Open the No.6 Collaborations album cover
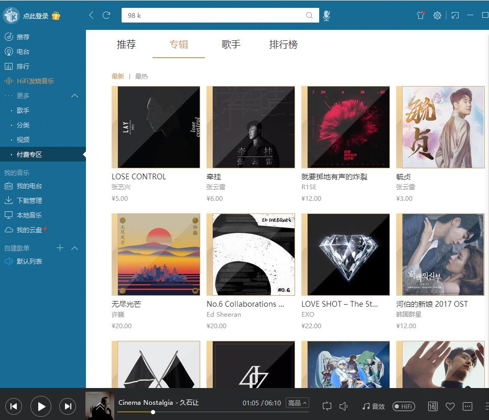This screenshot has width=489, height=420. (251, 254)
